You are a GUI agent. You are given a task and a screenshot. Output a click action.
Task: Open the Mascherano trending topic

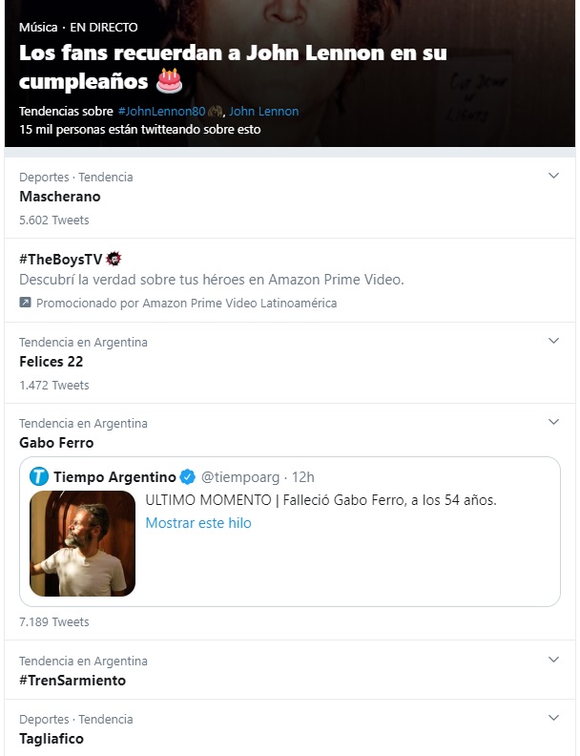[60, 197]
